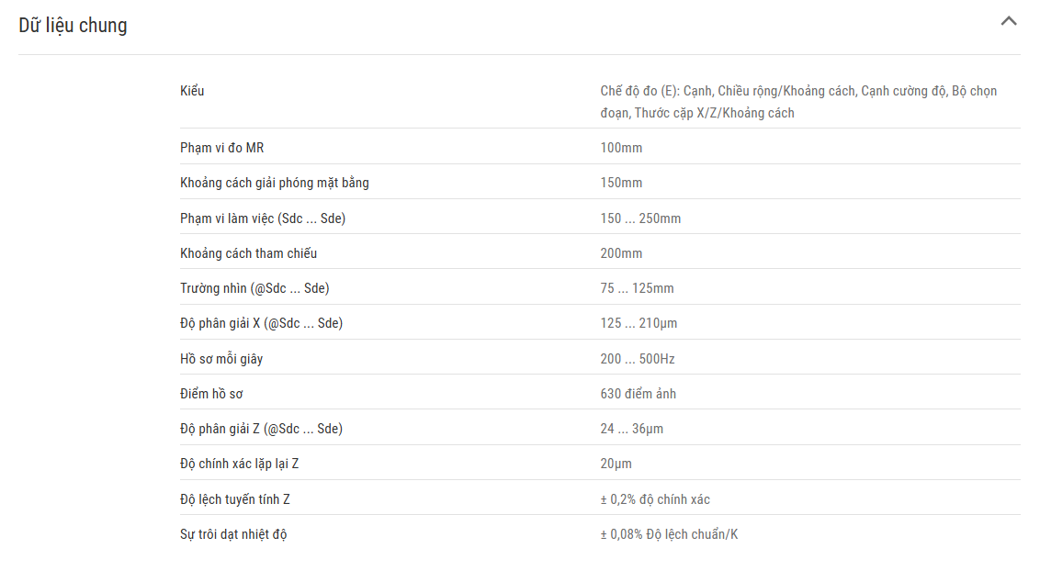Select the Kiểu row label
1040x582 pixels.
coord(192,91)
